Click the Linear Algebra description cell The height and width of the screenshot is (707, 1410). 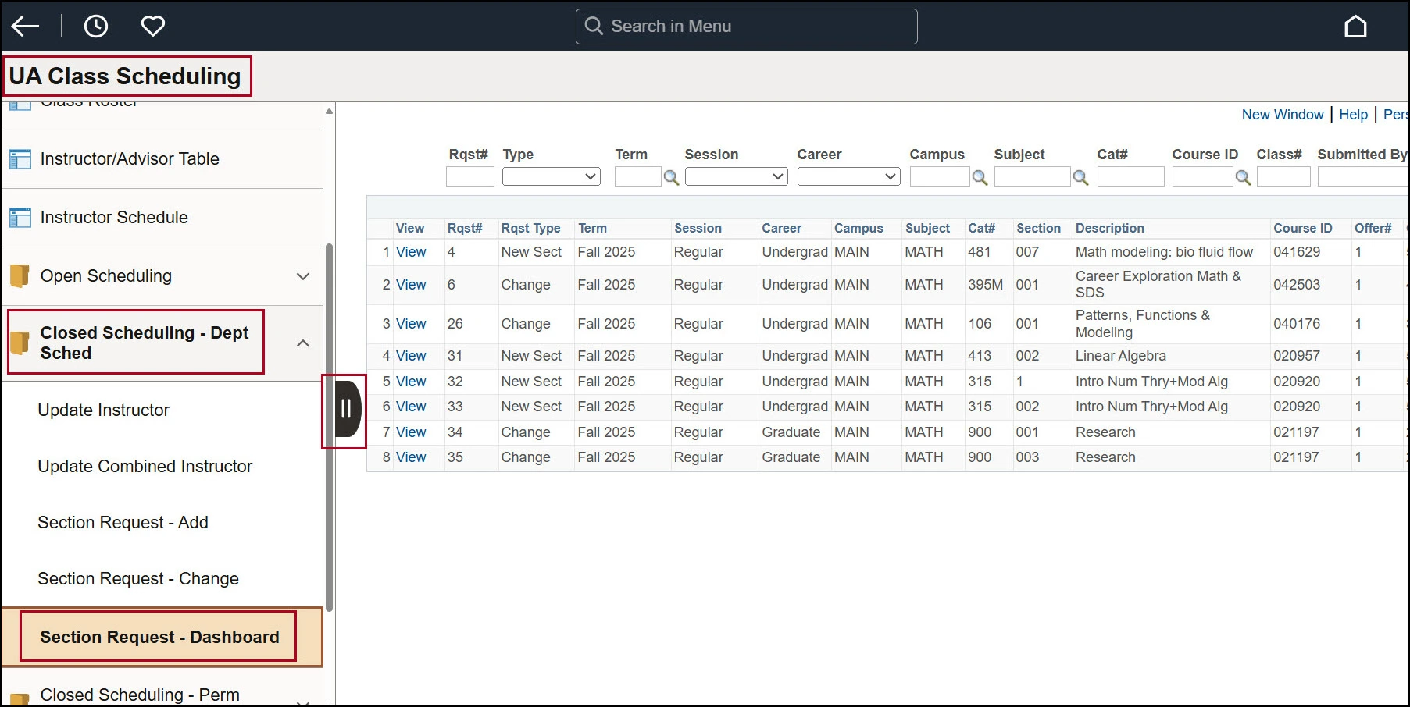click(1120, 356)
